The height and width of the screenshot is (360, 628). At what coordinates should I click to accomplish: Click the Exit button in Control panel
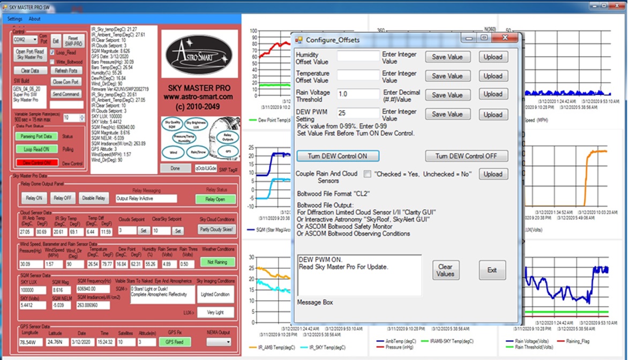pos(56,41)
